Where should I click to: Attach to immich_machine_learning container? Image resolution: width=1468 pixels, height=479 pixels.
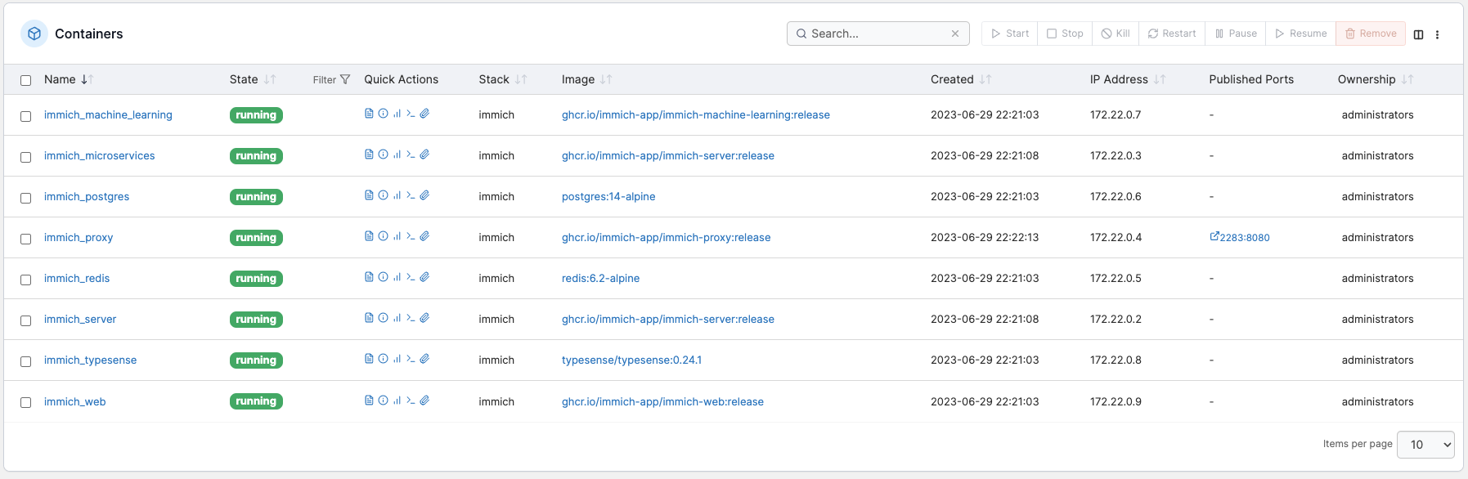[424, 114]
